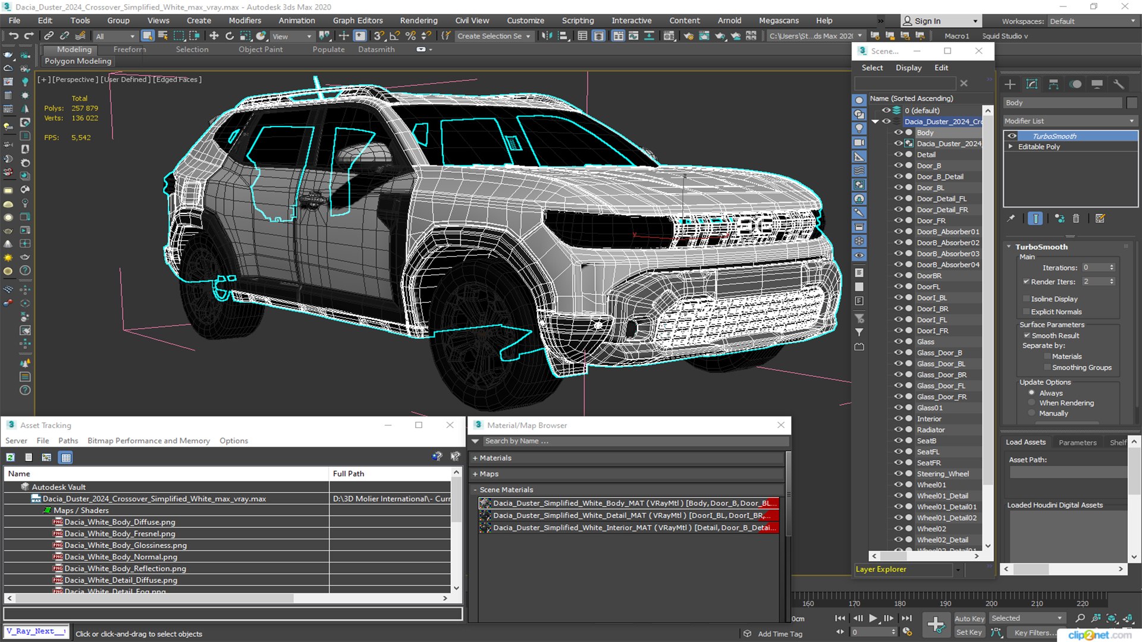Click Make Unique icon under modifier stack
This screenshot has width=1142, height=642.
1059,219
